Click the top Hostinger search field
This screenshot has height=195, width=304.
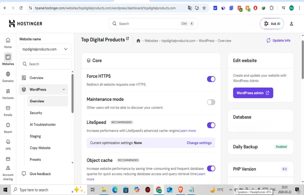click(153, 24)
